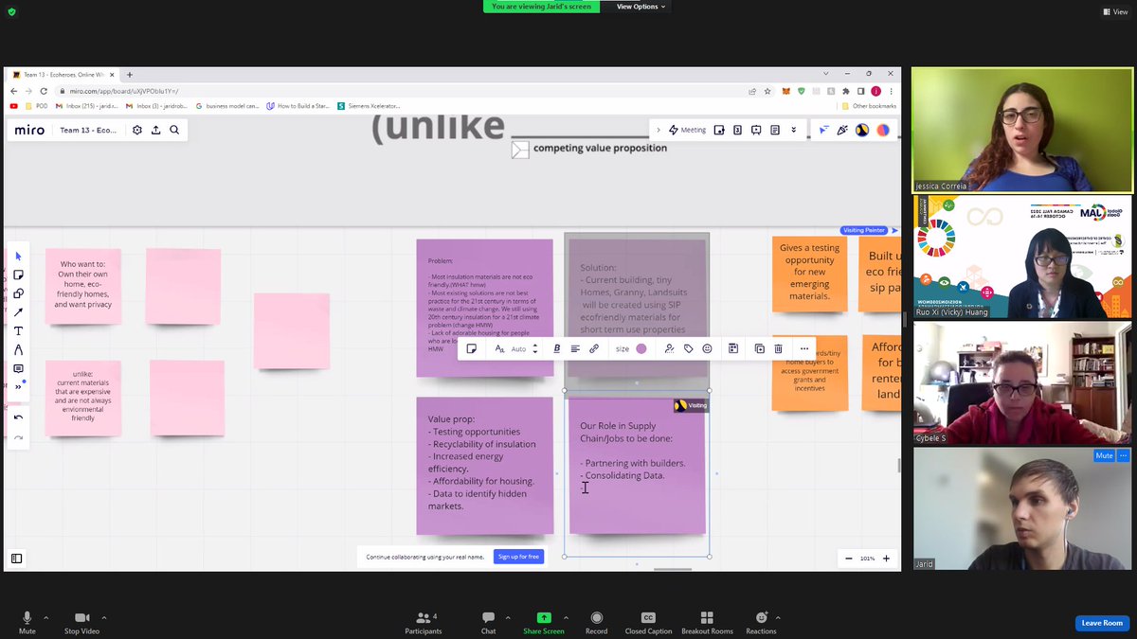Image resolution: width=1137 pixels, height=639 pixels.
Task: Start recording the Zoom meeting
Action: [x=597, y=623]
